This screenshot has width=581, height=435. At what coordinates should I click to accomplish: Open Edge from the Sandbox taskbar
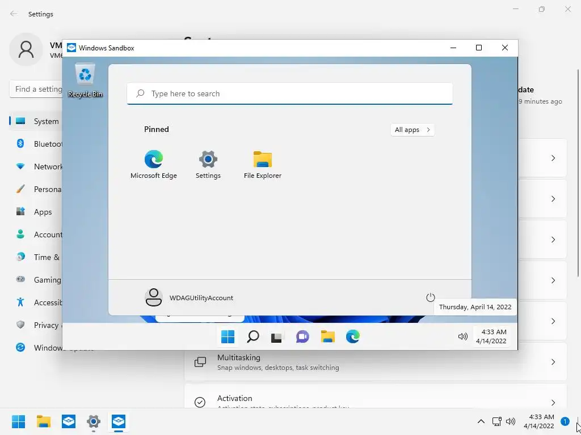click(x=353, y=336)
